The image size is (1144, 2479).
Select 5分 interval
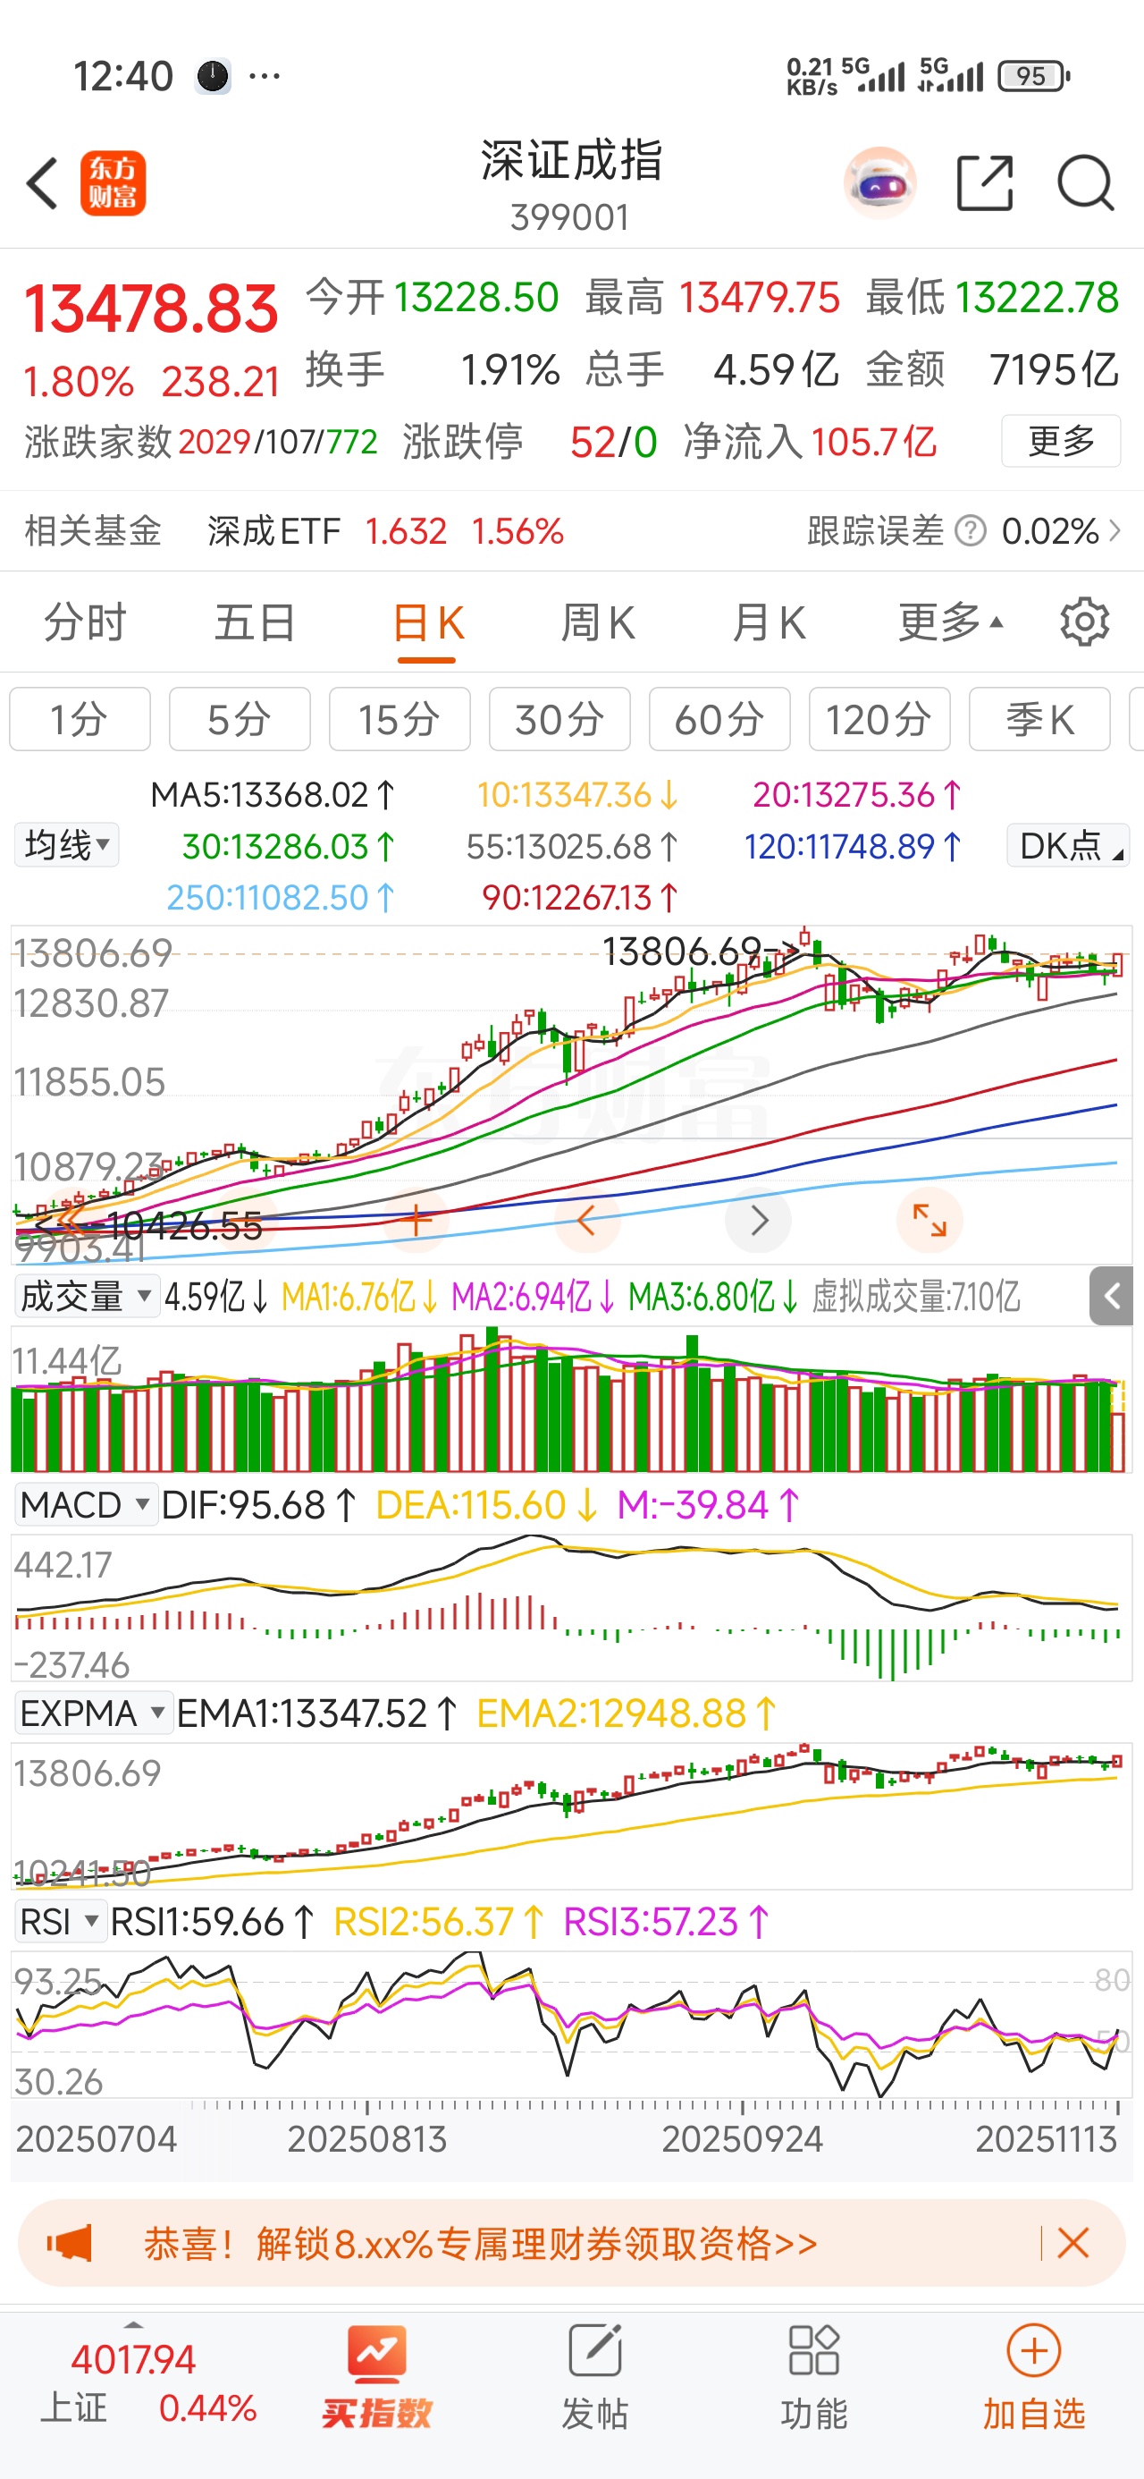coord(240,719)
